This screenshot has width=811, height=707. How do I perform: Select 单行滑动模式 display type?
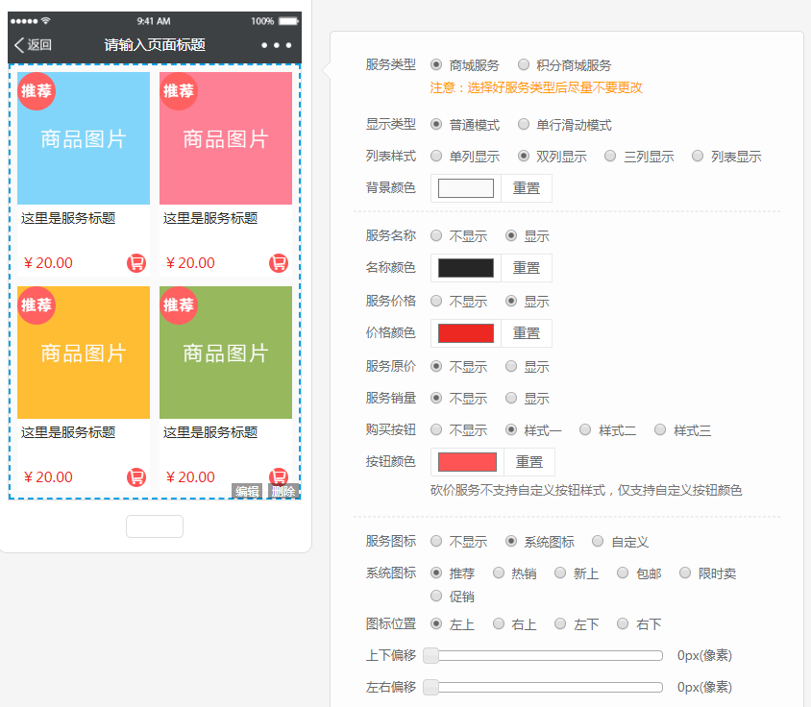point(524,125)
